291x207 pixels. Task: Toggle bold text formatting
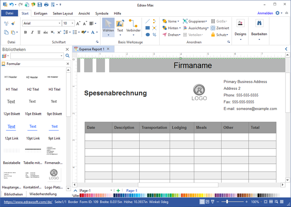[25, 32]
